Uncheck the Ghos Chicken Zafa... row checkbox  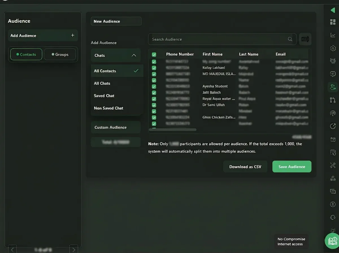click(x=154, y=118)
